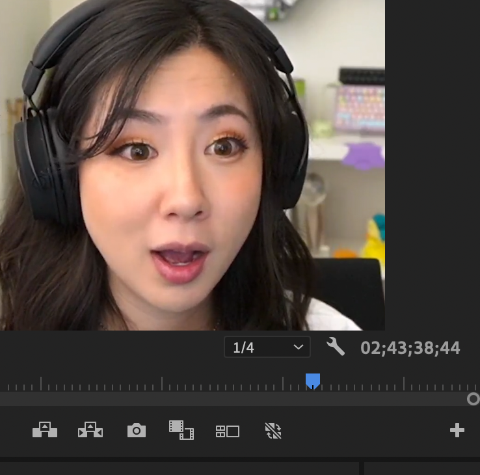480x475 pixels.
Task: Click the 02;43;38;44 duration timecode
Action: [410, 348]
